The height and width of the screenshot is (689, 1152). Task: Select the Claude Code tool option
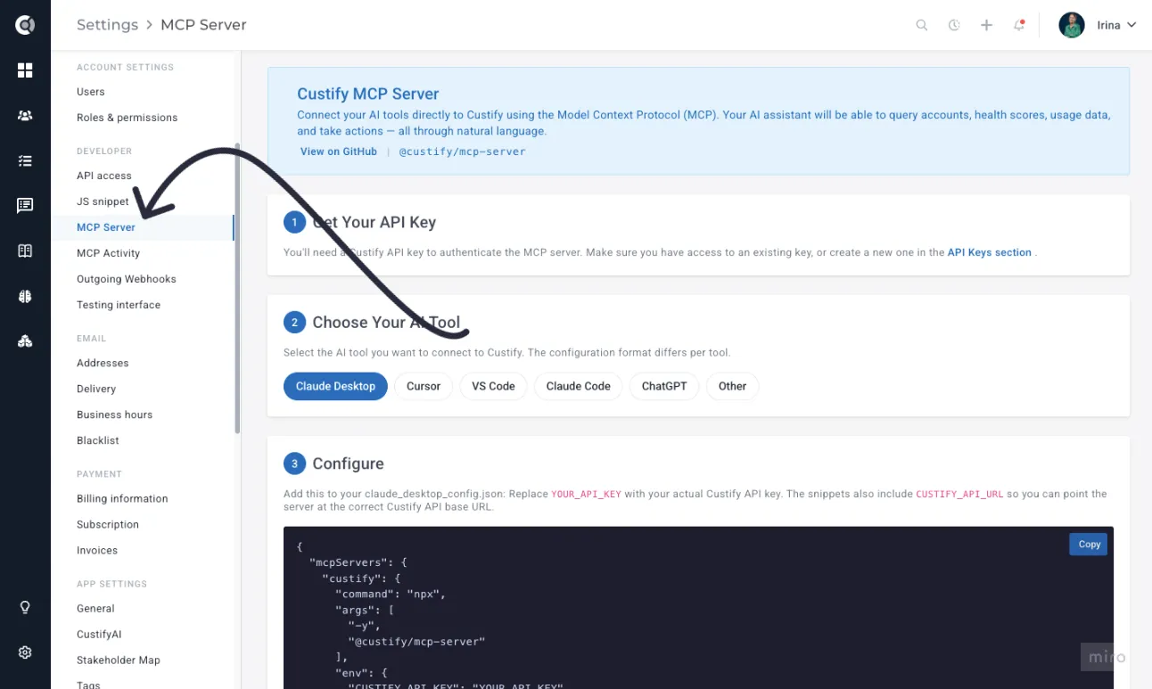pos(578,386)
